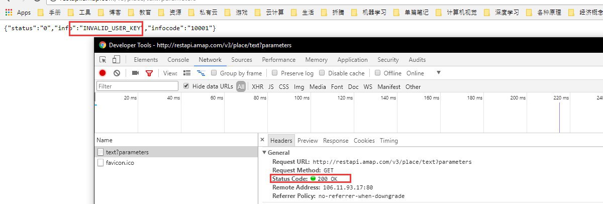603x204 pixels.
Task: Open the 计算机视觉 bookmark folder
Action: click(456, 12)
